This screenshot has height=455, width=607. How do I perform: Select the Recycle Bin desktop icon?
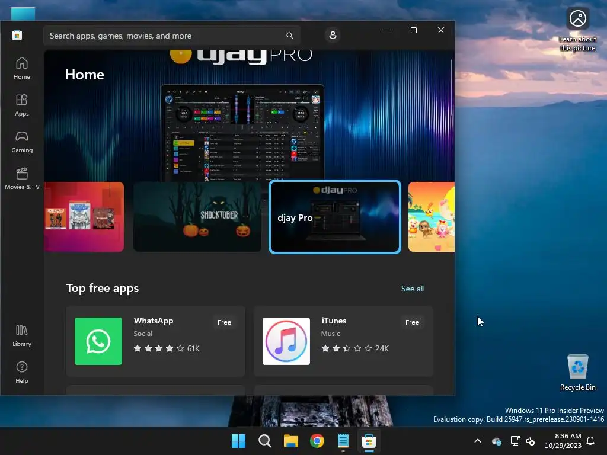coord(577,373)
